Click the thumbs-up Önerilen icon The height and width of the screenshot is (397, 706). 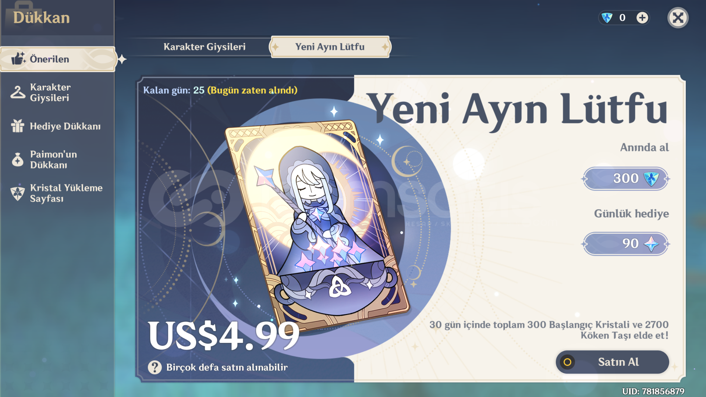click(x=18, y=59)
